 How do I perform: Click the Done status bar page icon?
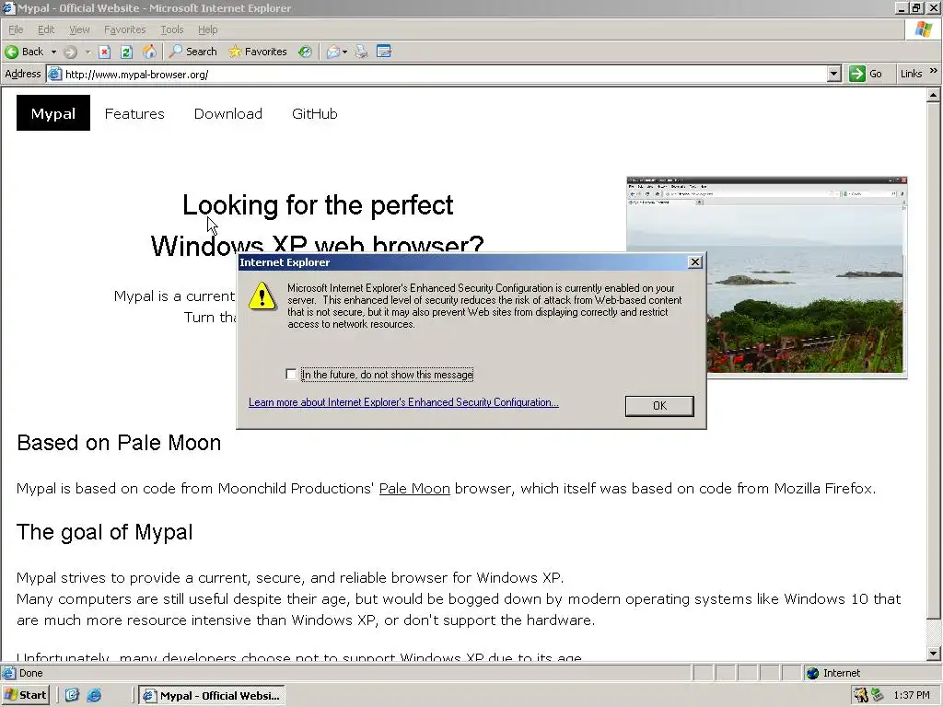click(8, 673)
